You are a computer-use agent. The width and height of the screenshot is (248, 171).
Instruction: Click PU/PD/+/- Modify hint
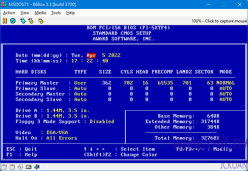point(204,149)
